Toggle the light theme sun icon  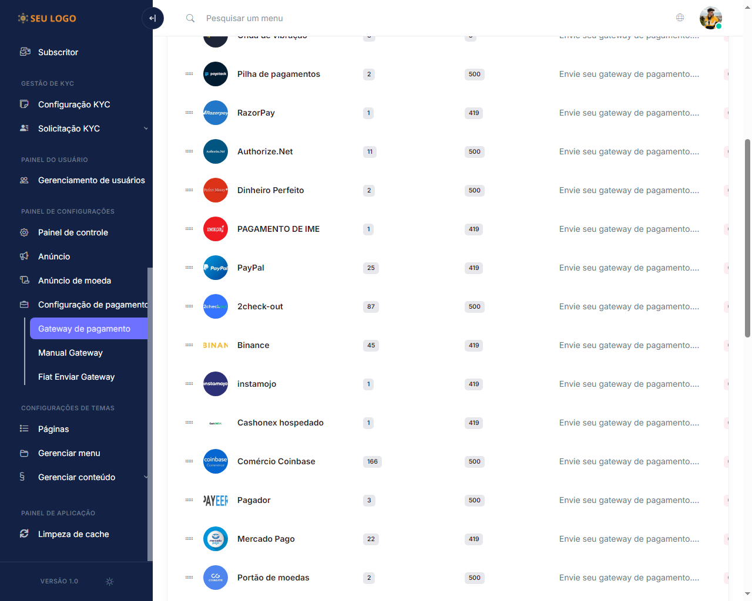click(109, 582)
